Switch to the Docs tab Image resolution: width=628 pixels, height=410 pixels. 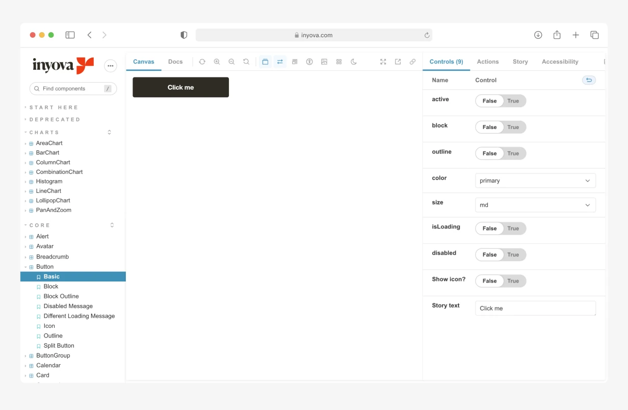pyautogui.click(x=175, y=61)
